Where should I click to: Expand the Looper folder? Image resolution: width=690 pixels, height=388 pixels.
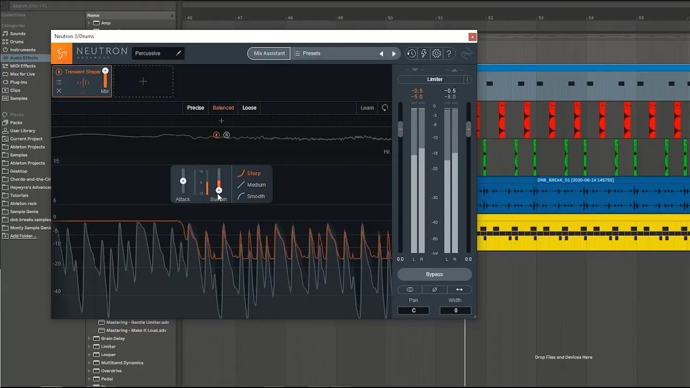89,355
